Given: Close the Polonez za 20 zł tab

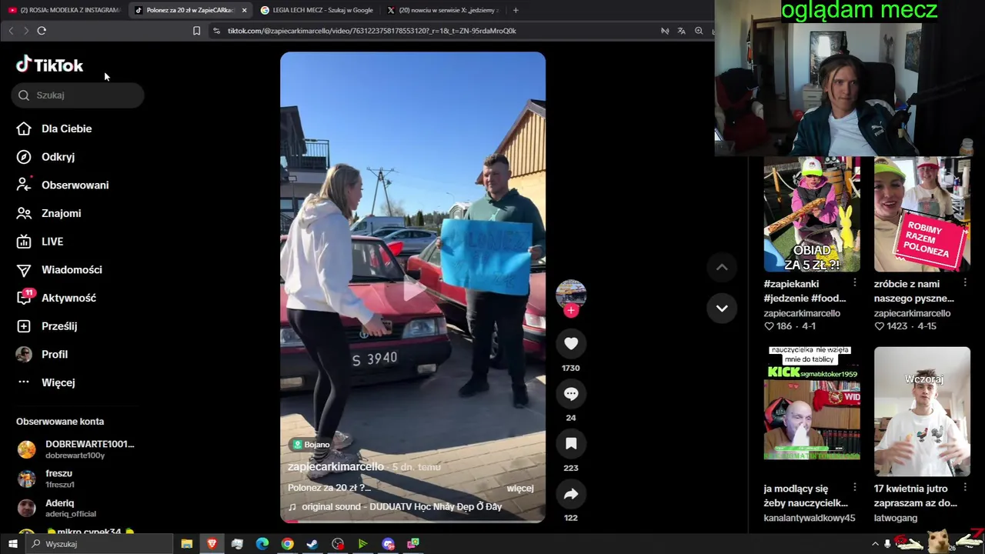Looking at the screenshot, I should coord(244,10).
